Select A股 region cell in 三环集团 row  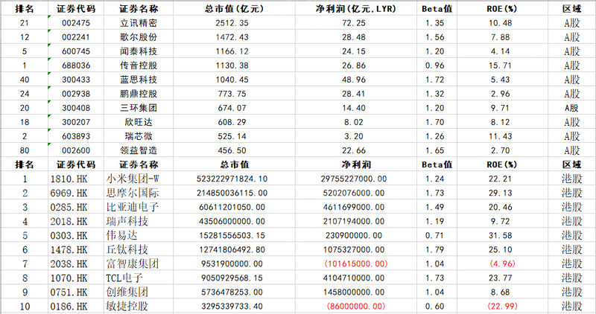pyautogui.click(x=571, y=108)
